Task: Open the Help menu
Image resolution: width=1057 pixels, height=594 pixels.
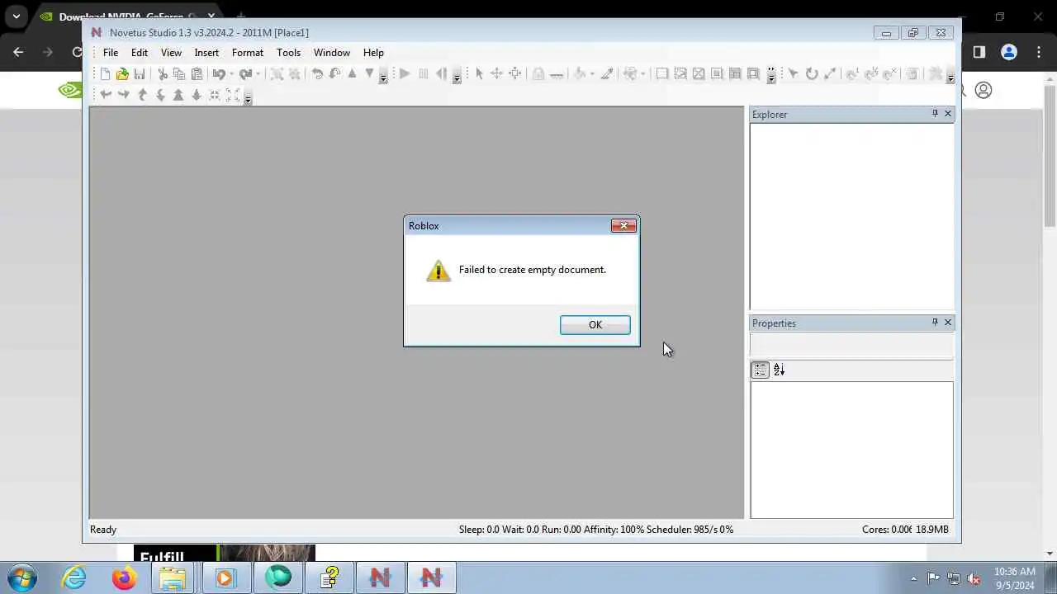Action: click(x=373, y=53)
